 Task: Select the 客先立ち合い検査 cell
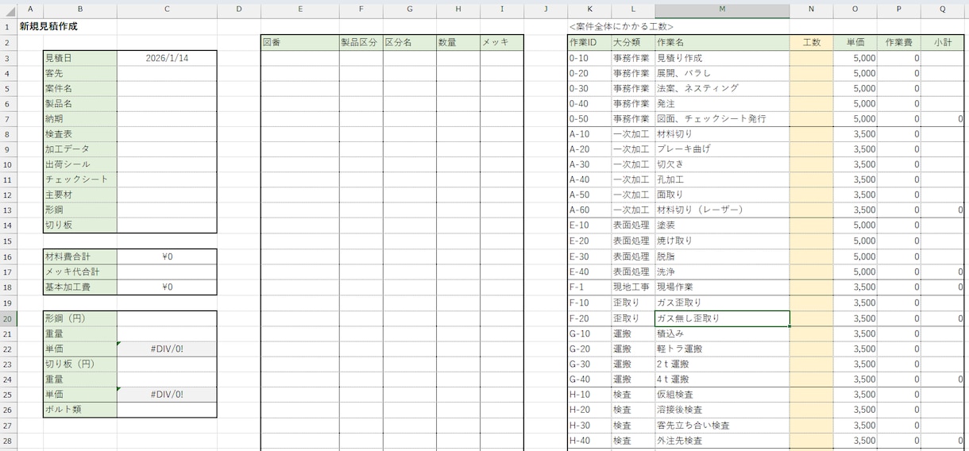(x=722, y=426)
